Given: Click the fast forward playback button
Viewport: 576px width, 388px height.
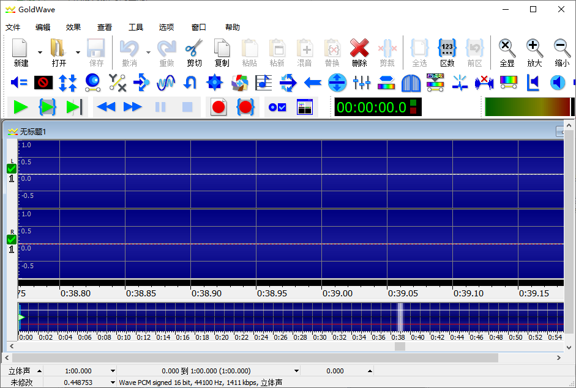Looking at the screenshot, I should (133, 107).
